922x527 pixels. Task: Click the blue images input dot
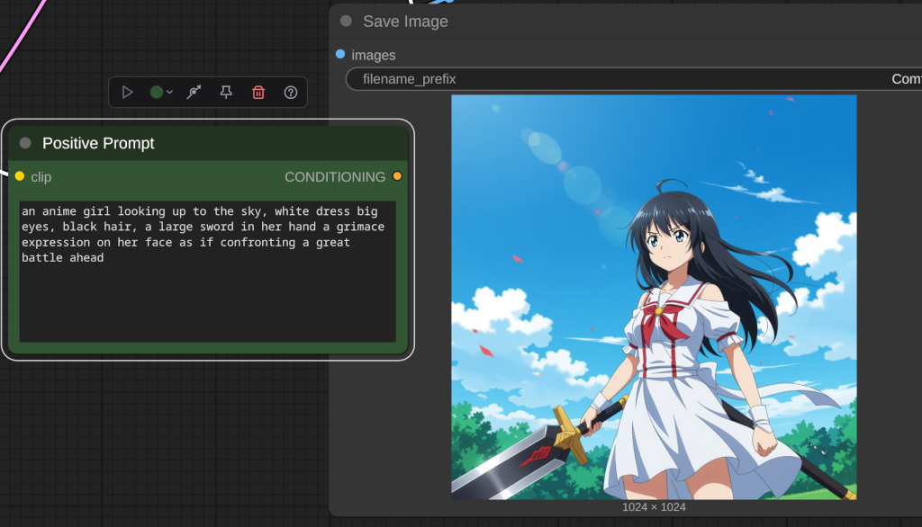[339, 54]
